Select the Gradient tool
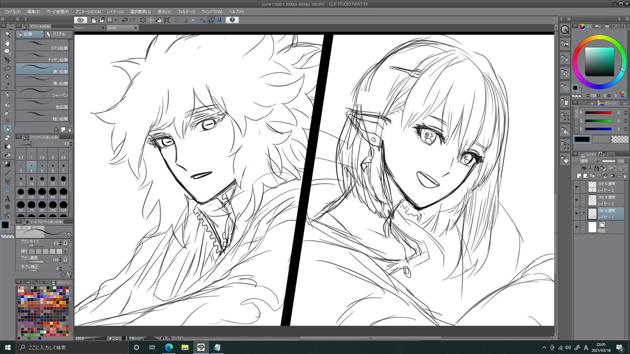This screenshot has height=354, width=630. coord(7,164)
